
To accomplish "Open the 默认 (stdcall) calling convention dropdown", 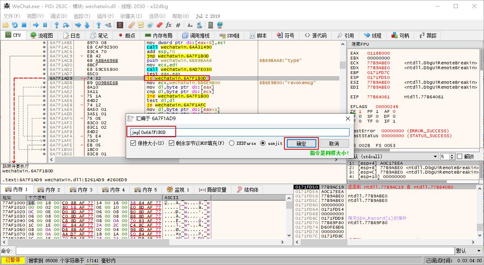I will pyautogui.click(x=436, y=156).
